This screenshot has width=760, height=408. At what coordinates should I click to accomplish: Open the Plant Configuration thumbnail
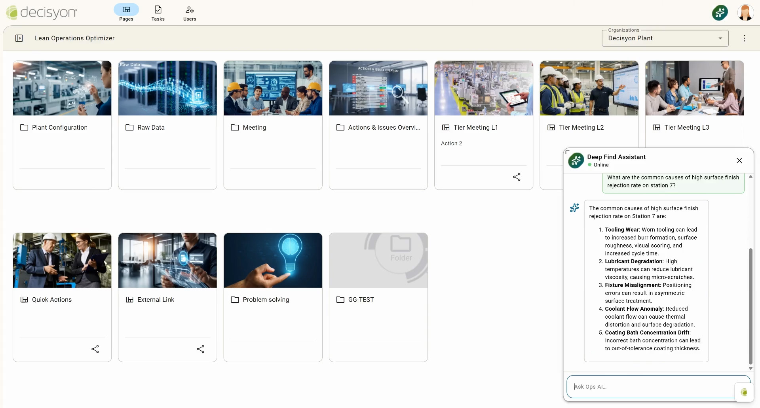coord(62,88)
